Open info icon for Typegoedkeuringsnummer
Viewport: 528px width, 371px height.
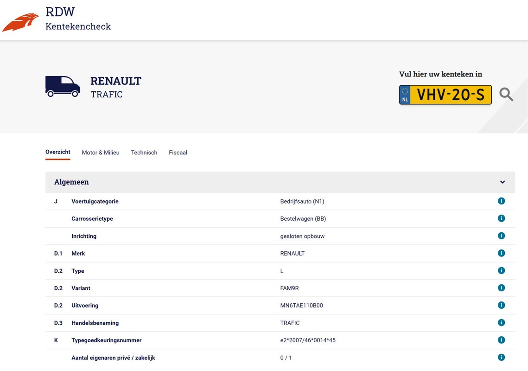[x=502, y=340]
